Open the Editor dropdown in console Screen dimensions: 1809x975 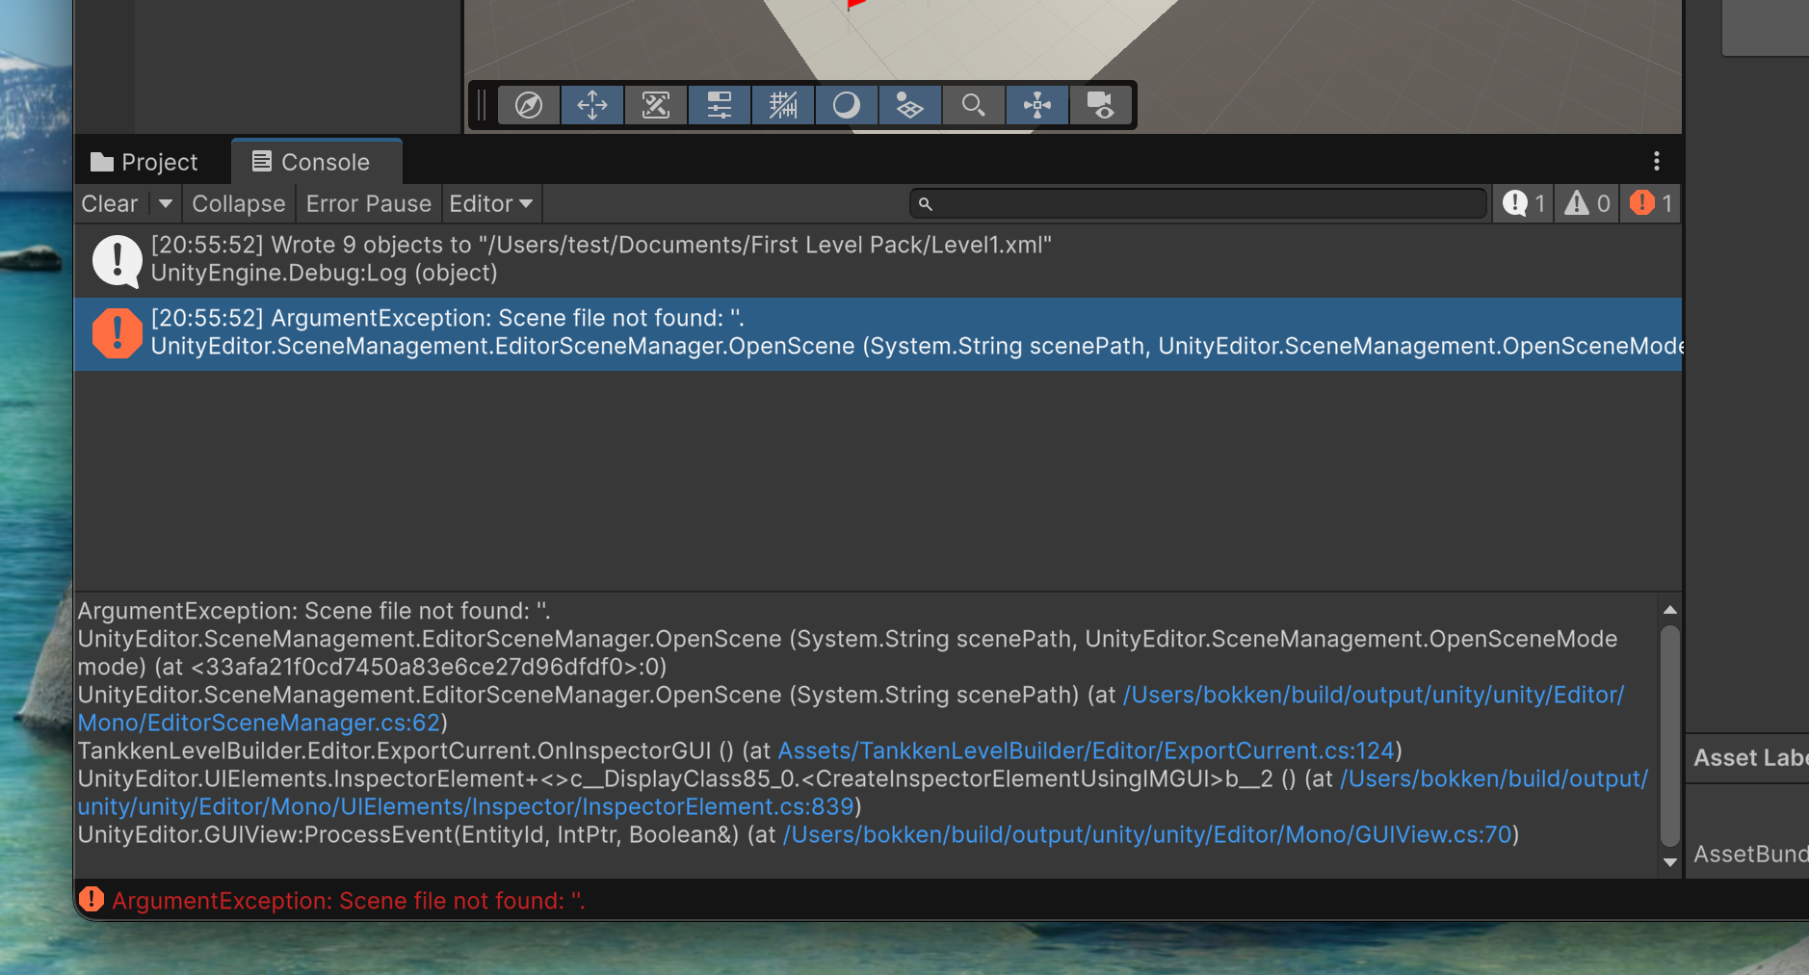pos(490,203)
